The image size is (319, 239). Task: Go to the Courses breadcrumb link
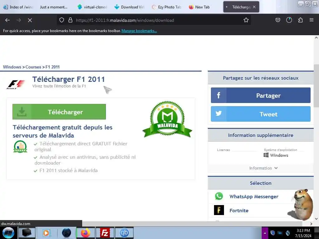coord(33,67)
